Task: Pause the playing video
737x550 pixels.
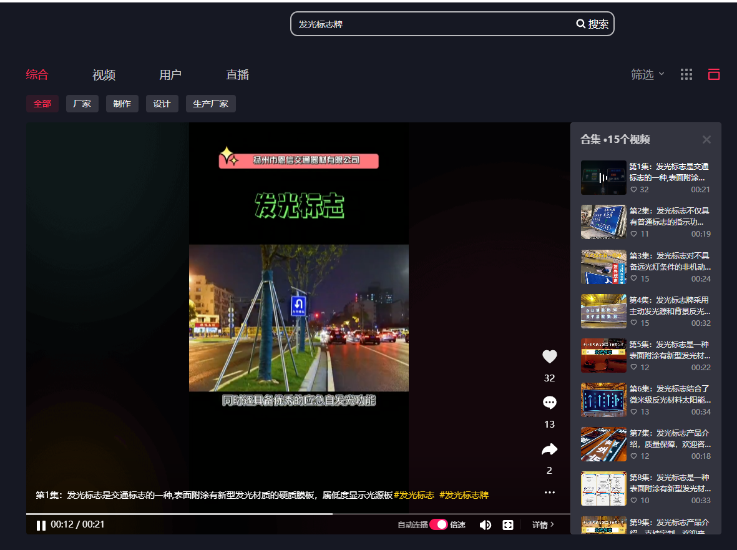Action: pos(41,525)
